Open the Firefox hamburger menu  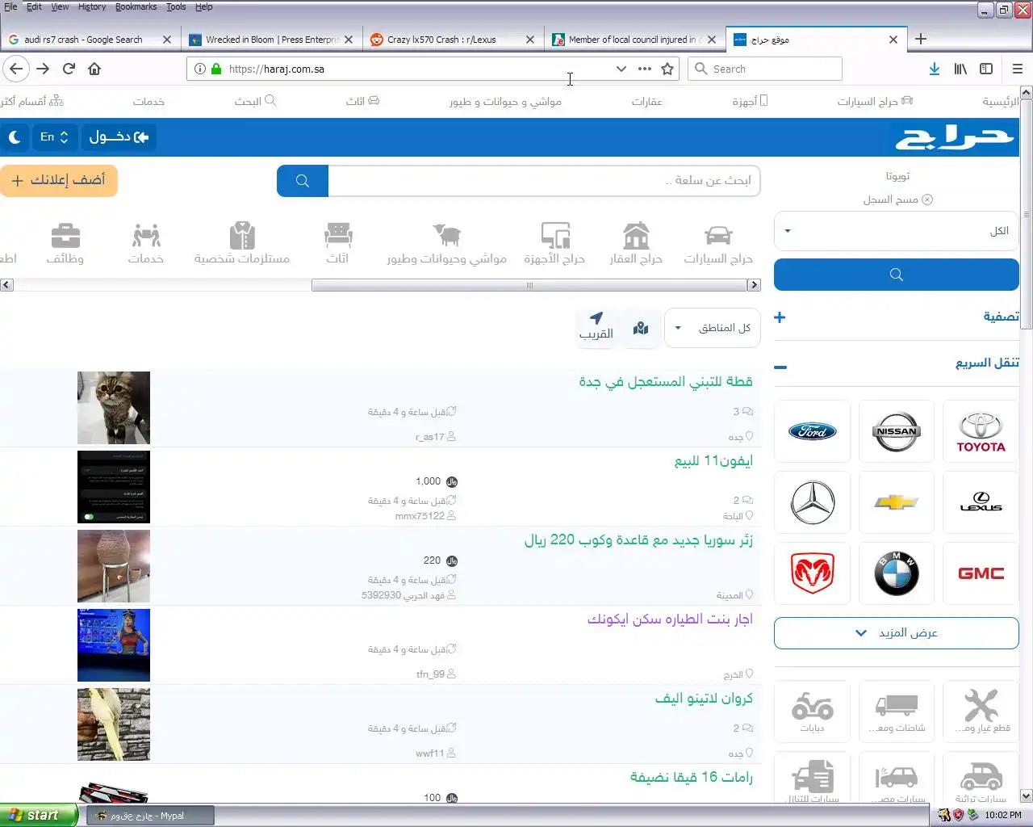1017,69
